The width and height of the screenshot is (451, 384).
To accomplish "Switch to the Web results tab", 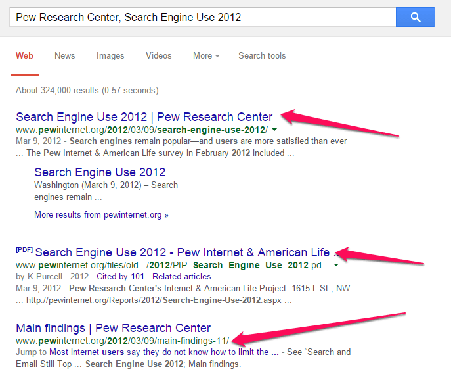I will (24, 56).
